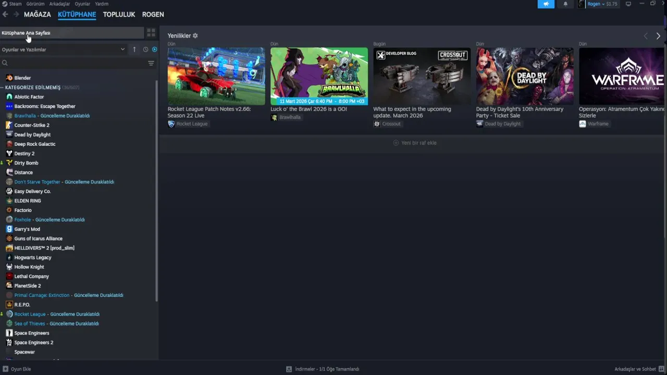Go back with the left arrow button
This screenshot has width=667, height=375.
coord(5,15)
